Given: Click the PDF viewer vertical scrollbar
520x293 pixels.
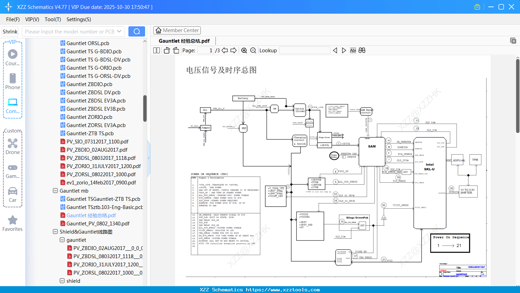Looking at the screenshot, I should pos(518,96).
